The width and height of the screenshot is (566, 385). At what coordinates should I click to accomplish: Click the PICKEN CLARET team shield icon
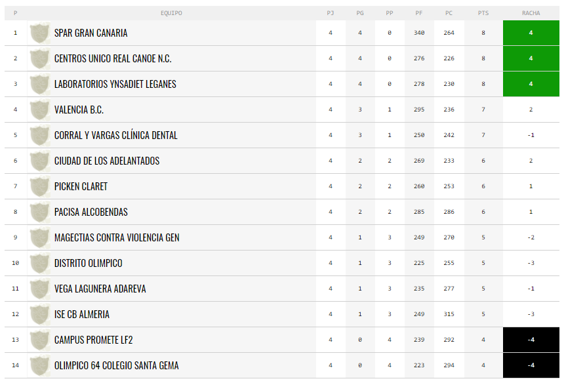pos(39,186)
